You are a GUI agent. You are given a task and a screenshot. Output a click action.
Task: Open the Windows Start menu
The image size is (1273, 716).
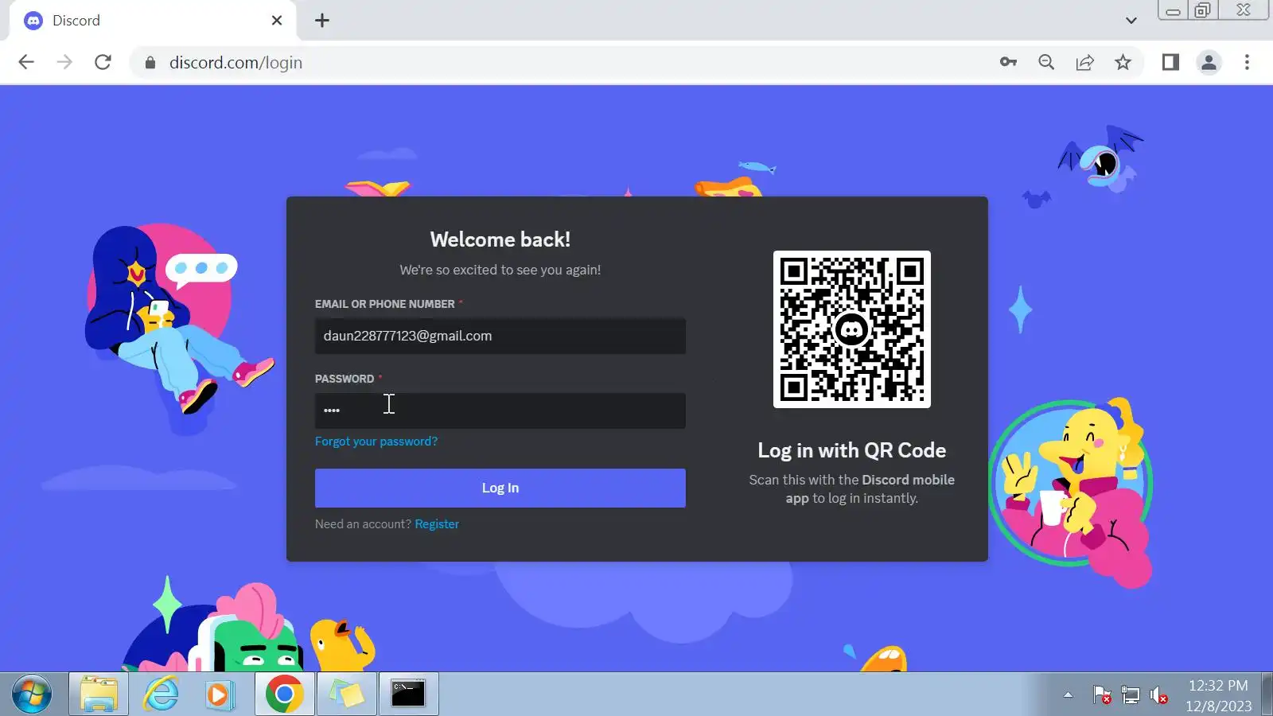(x=32, y=695)
